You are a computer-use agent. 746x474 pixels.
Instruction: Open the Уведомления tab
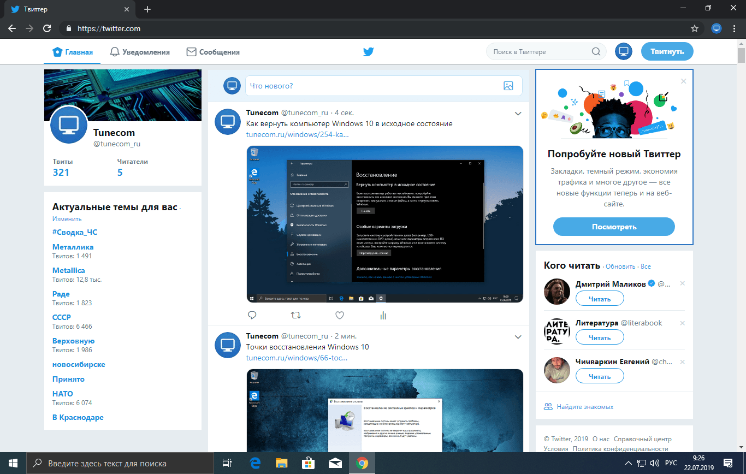(140, 52)
